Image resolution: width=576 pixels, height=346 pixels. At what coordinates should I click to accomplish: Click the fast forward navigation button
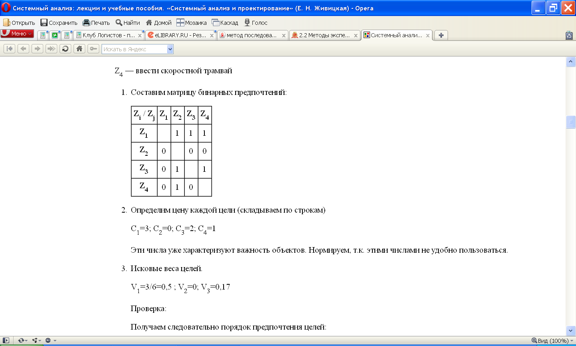51,49
